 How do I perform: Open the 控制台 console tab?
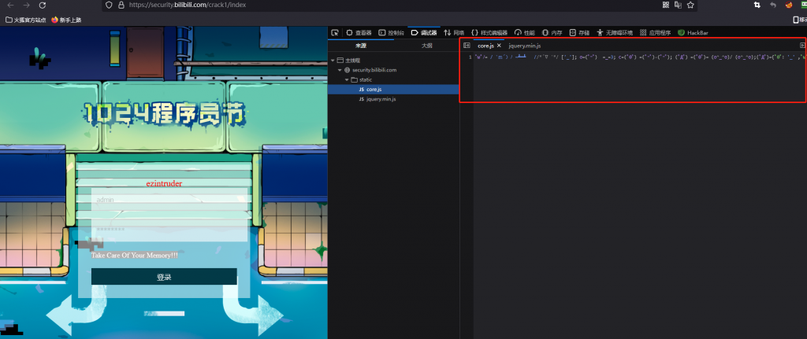point(391,32)
